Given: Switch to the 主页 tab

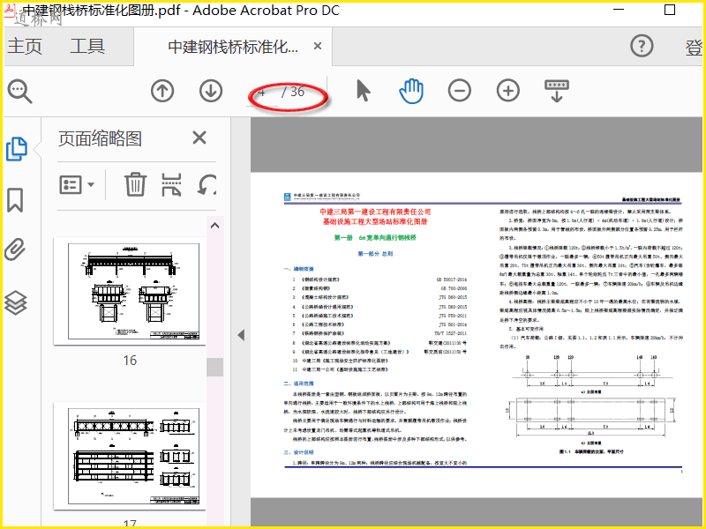Looking at the screenshot, I should [x=25, y=47].
